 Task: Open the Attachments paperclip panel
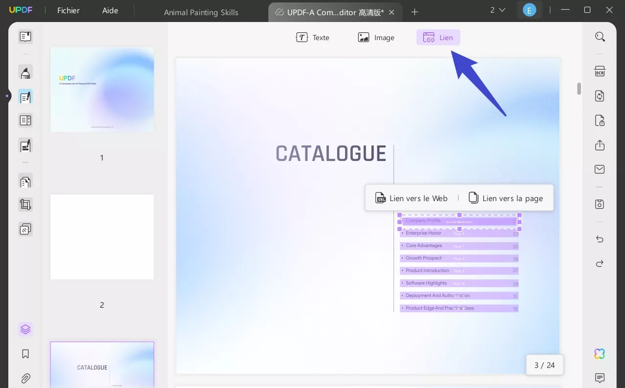(x=25, y=378)
